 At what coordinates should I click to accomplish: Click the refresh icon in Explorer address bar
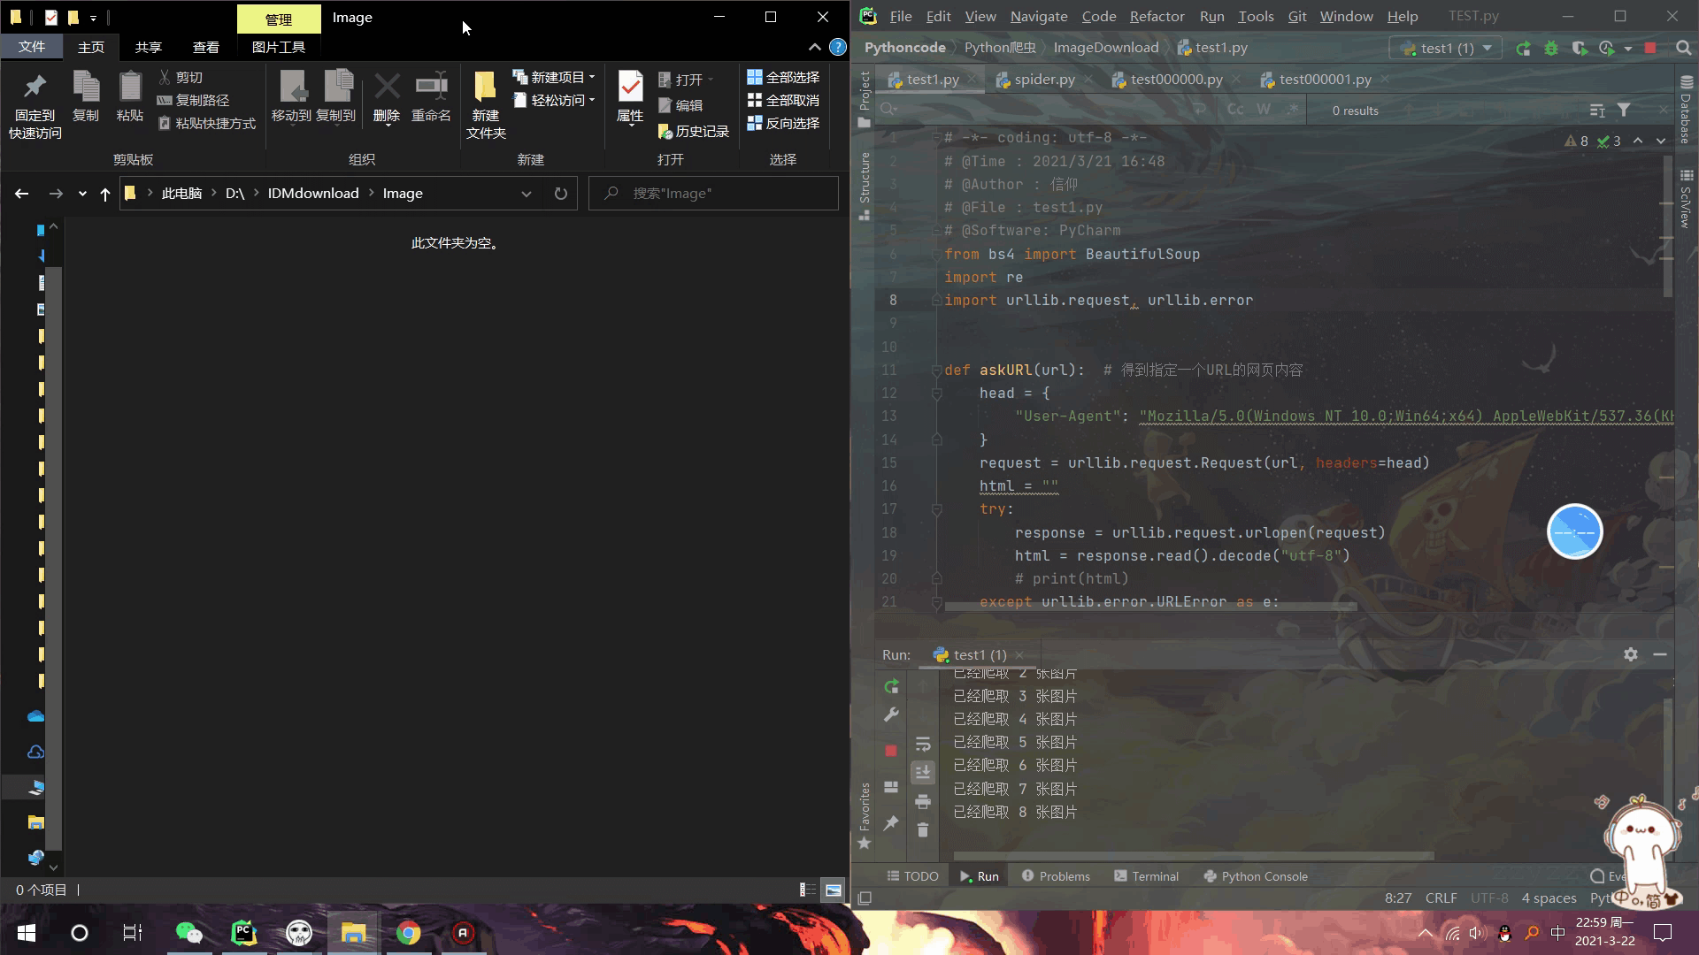560,194
